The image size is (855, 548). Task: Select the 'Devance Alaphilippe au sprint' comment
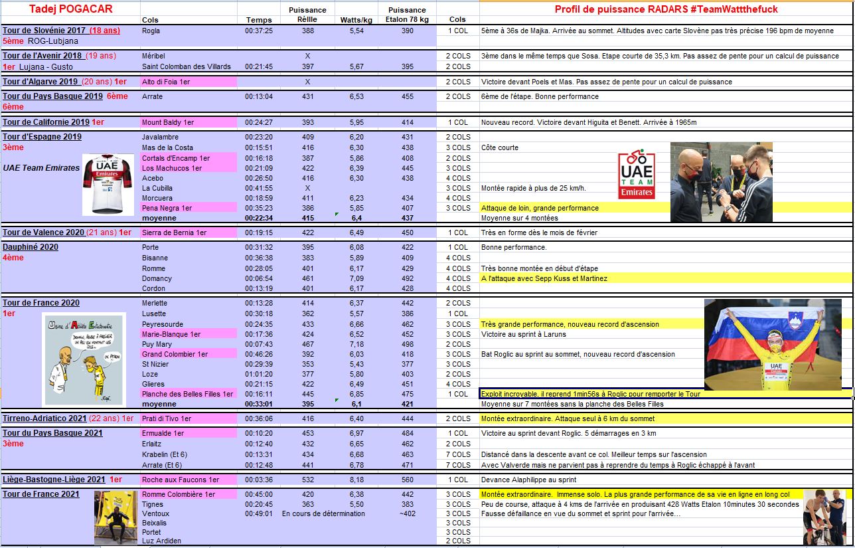[528, 480]
